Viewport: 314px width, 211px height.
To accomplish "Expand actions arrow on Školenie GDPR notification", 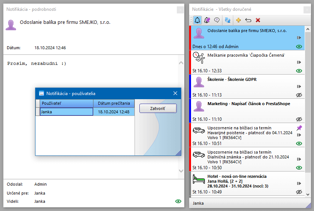I will [299, 86].
